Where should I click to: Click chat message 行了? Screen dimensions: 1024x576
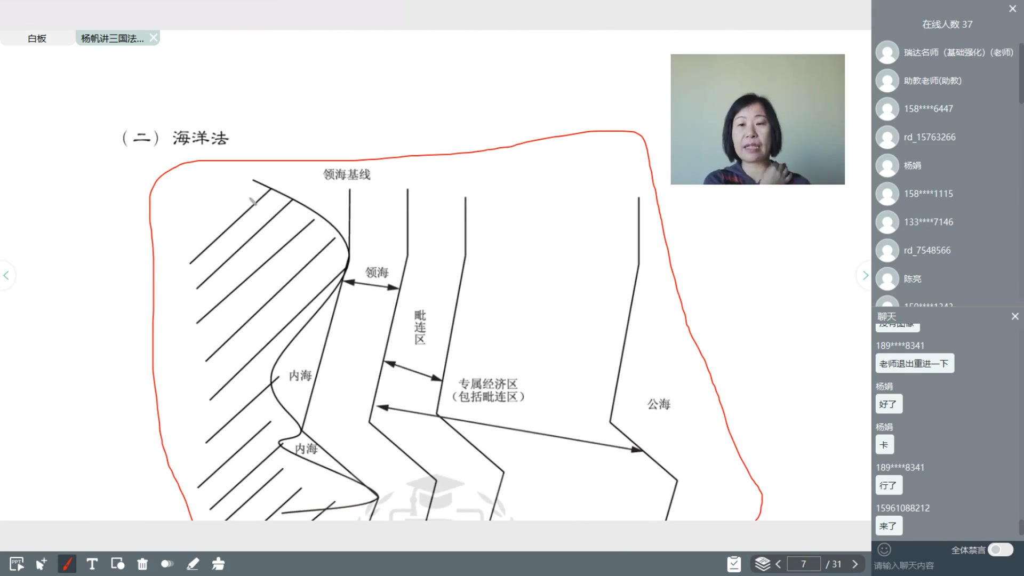[x=889, y=485]
